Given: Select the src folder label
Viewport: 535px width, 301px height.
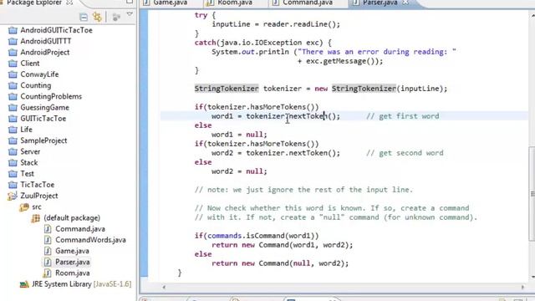Looking at the screenshot, I should point(37,207).
